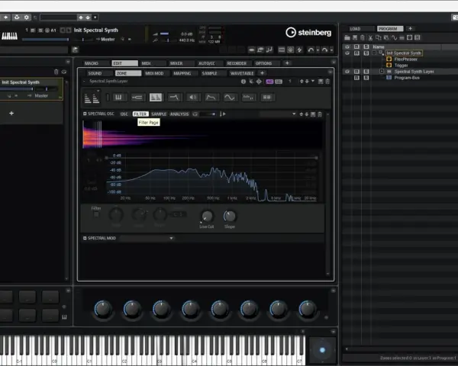The height and width of the screenshot is (366, 458).
Task: Show the LFO sine wave section icon
Action: (x=230, y=97)
